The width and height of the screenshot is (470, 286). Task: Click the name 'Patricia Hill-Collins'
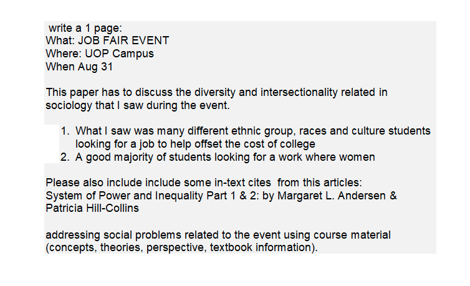tap(92, 208)
